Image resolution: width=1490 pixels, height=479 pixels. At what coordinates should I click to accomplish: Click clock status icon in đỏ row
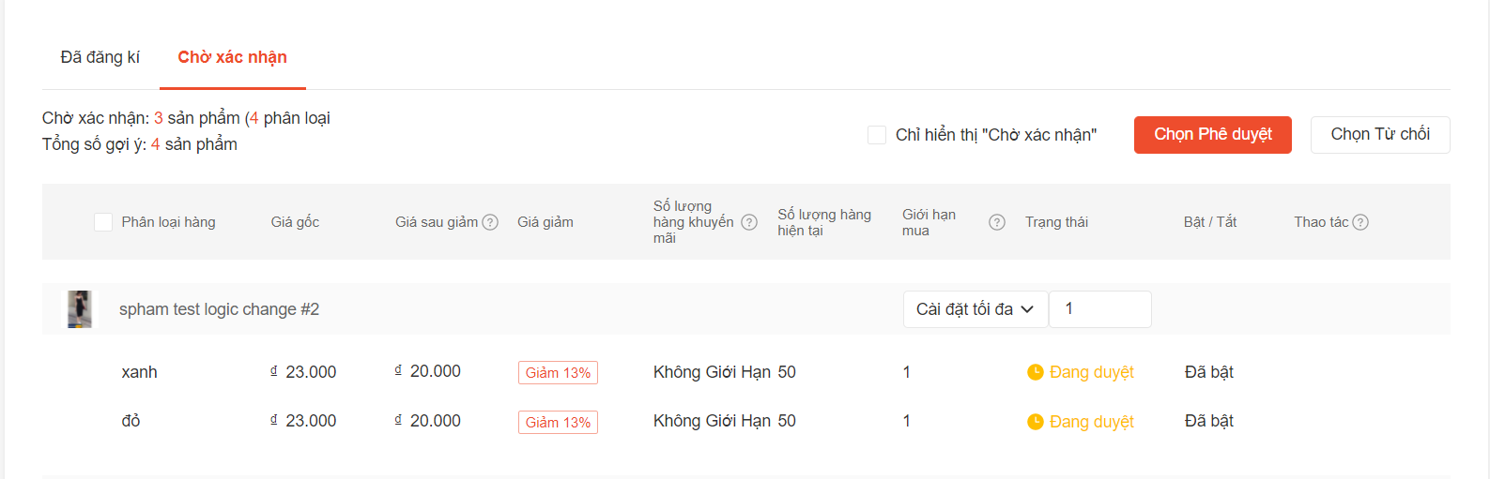coord(1036,422)
